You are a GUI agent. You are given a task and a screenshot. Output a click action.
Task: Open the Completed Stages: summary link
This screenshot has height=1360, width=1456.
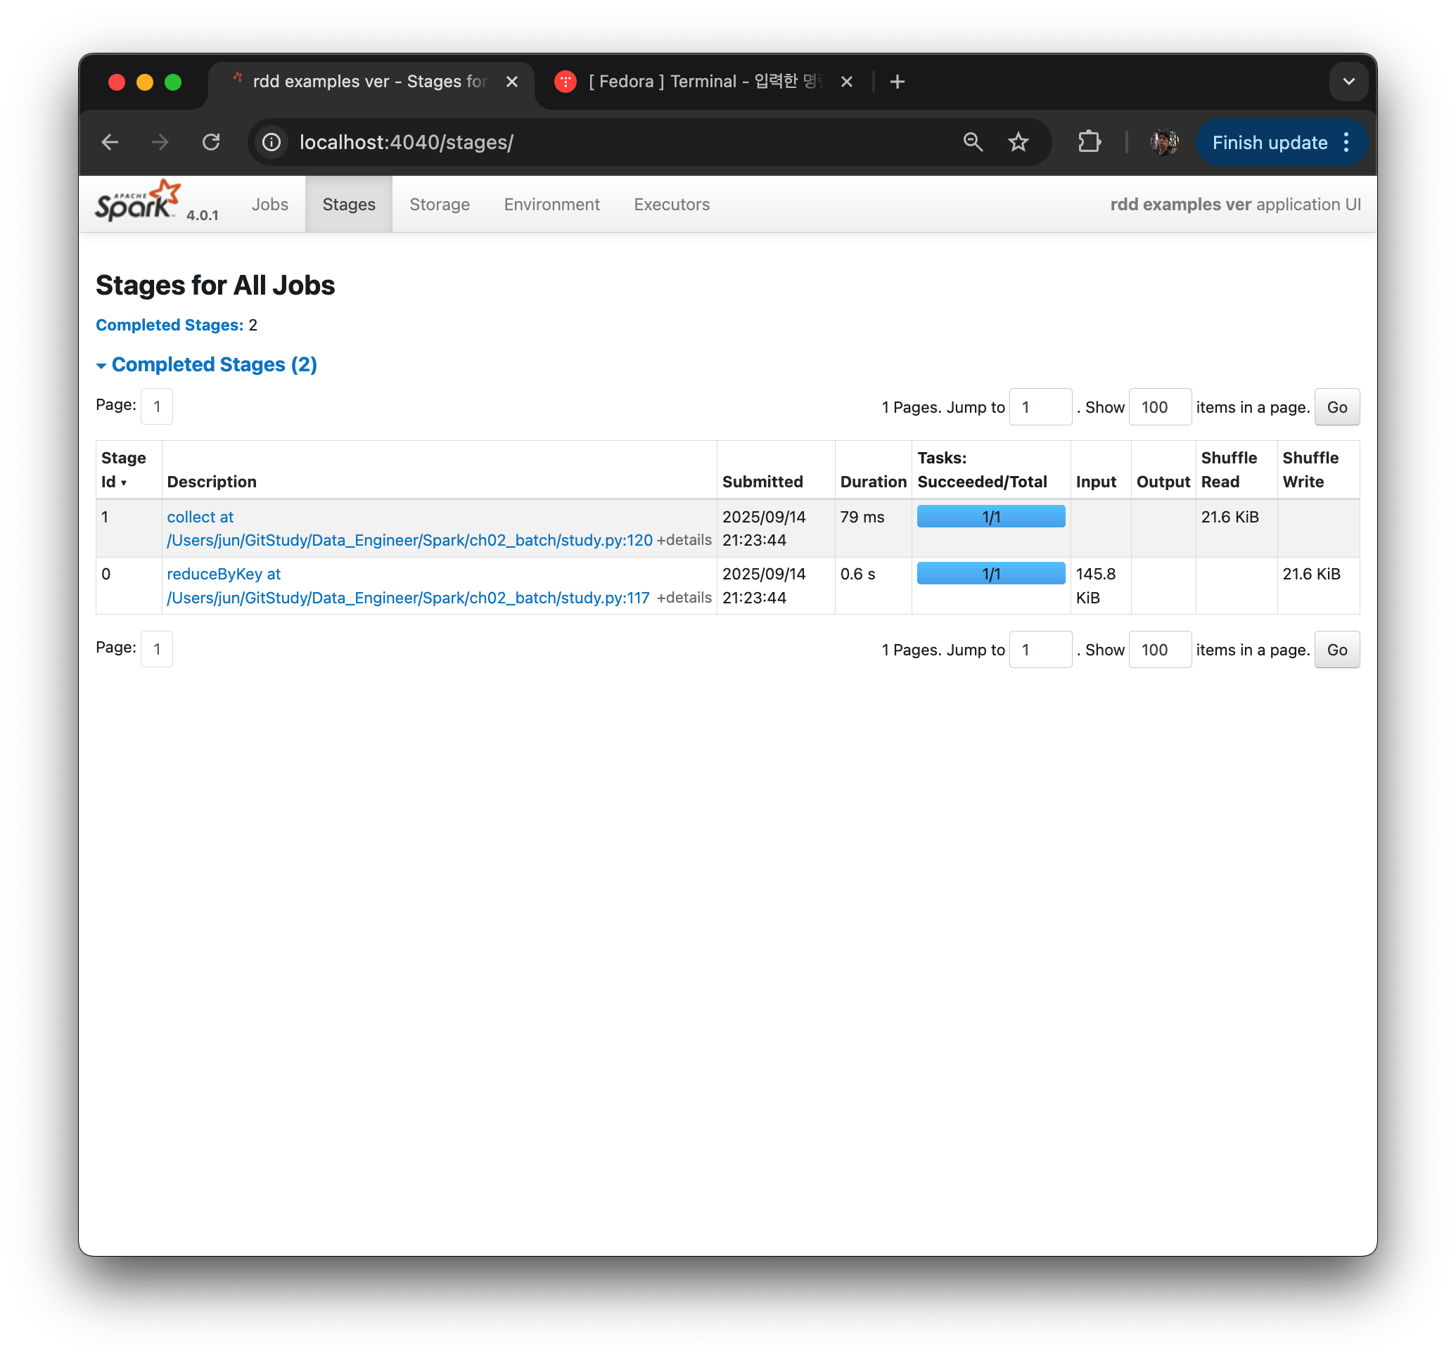click(170, 324)
